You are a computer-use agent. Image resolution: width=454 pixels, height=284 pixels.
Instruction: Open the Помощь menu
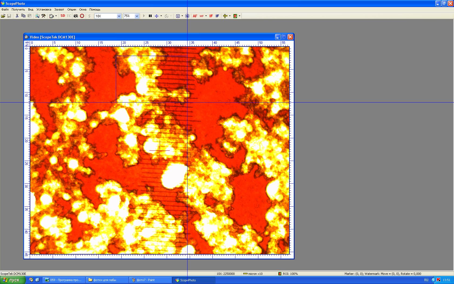[x=95, y=9]
